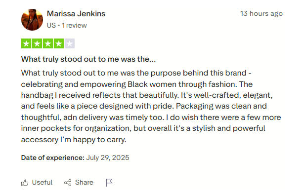Image resolution: width=304 pixels, height=196 pixels.
Task: Click the first green rating star
Action: 26,43
